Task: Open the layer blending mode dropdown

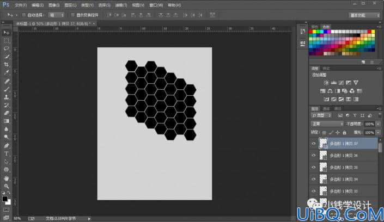Action: point(327,124)
